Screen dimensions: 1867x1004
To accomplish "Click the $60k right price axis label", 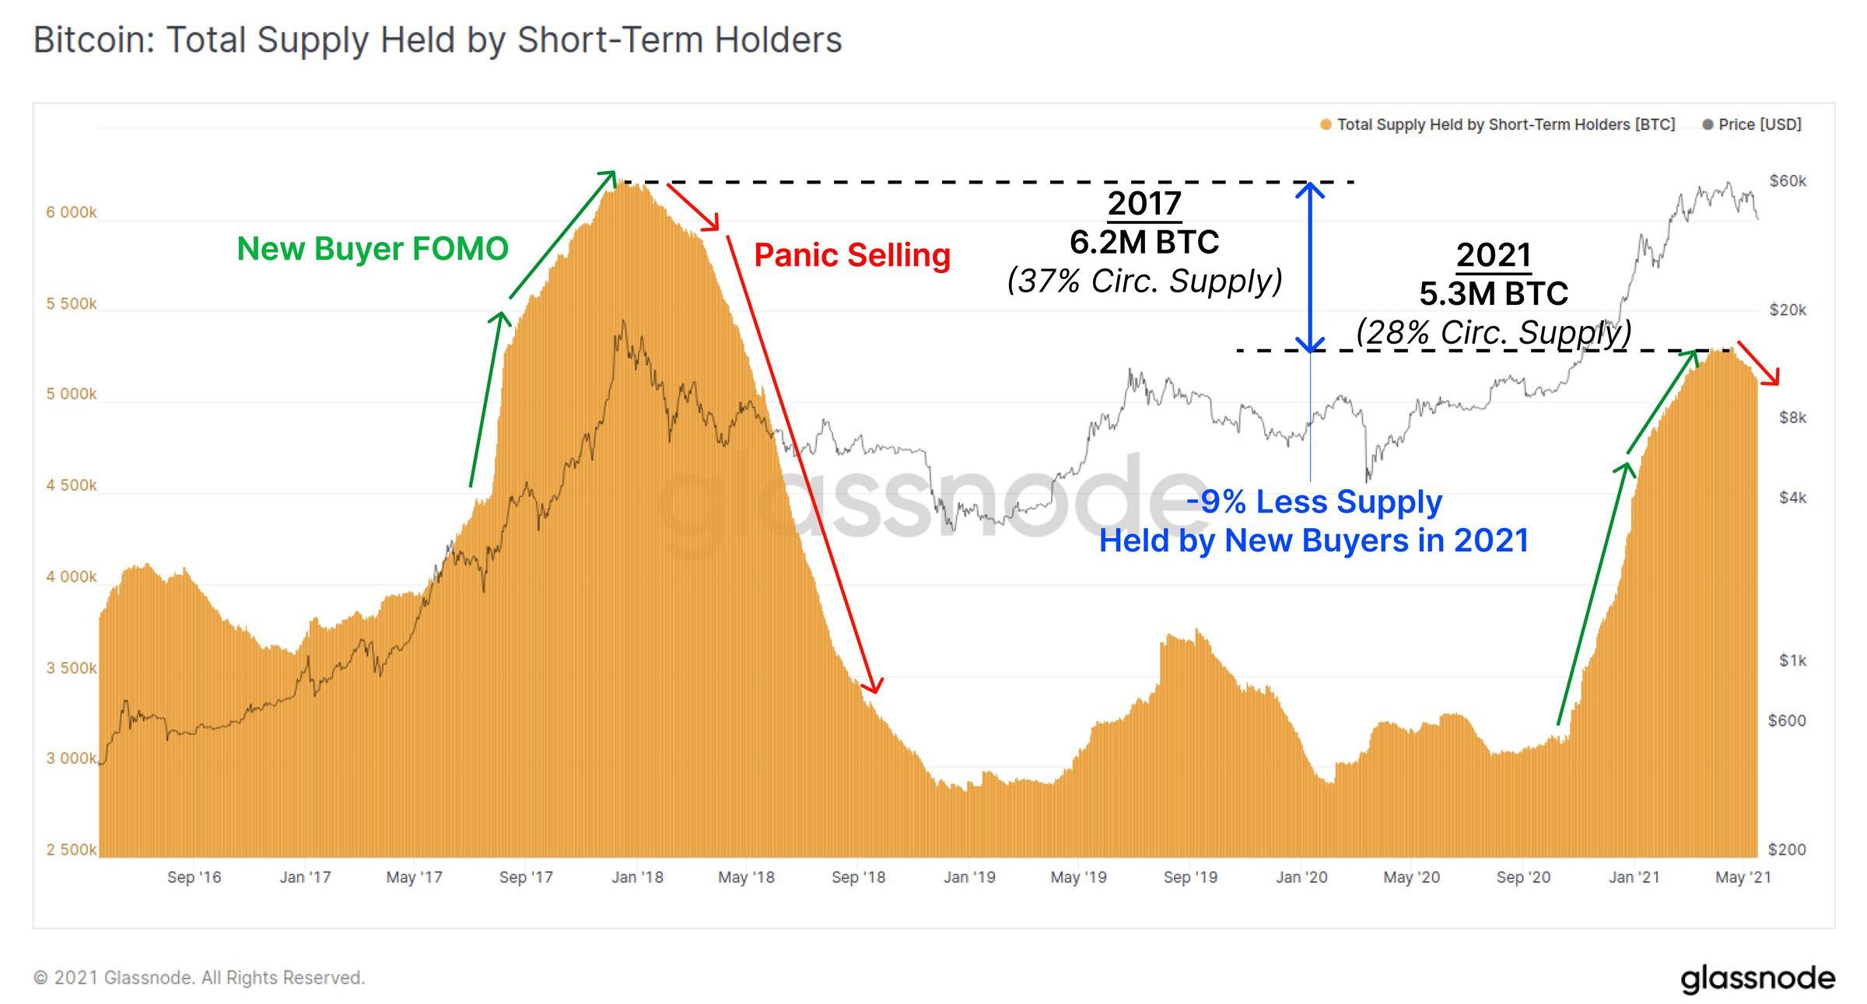I will tap(1787, 180).
